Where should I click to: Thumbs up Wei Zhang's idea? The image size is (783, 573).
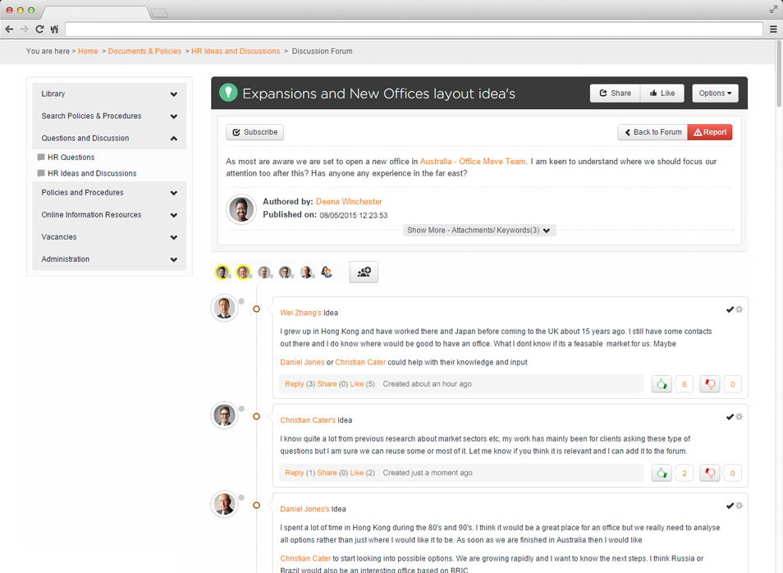(x=661, y=384)
